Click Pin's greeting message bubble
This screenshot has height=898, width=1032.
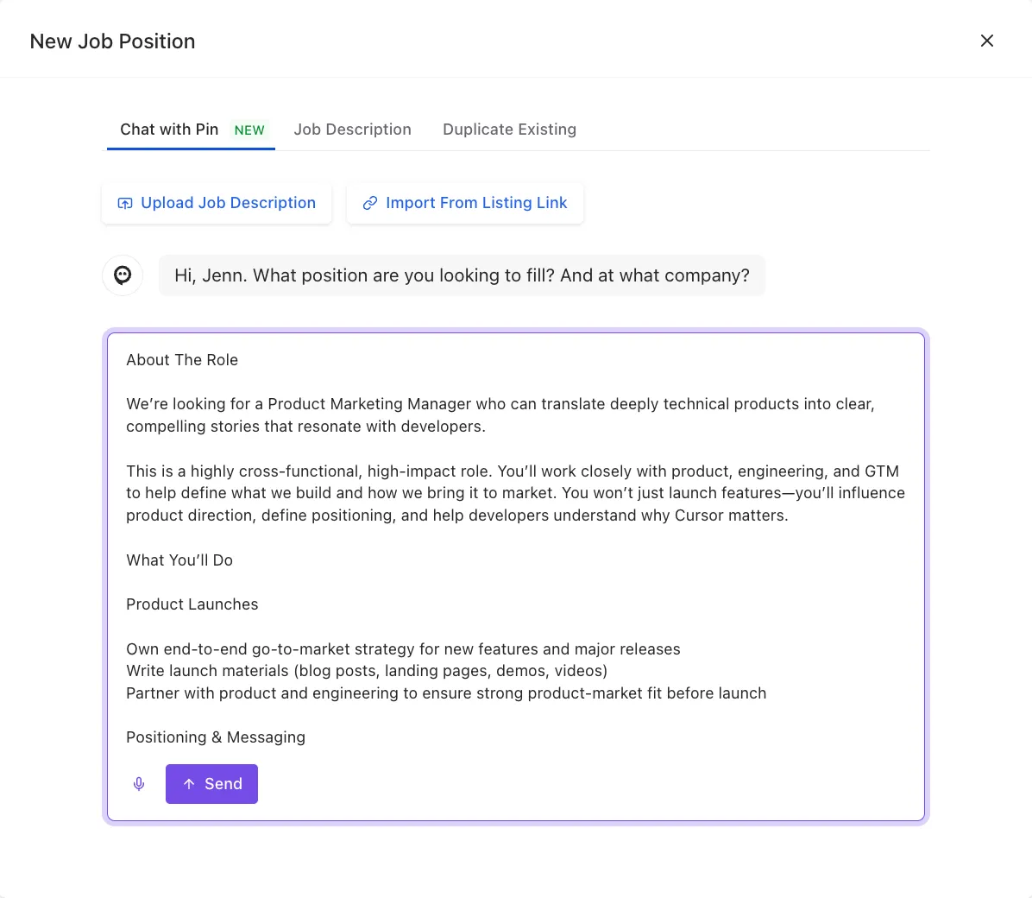tap(462, 275)
